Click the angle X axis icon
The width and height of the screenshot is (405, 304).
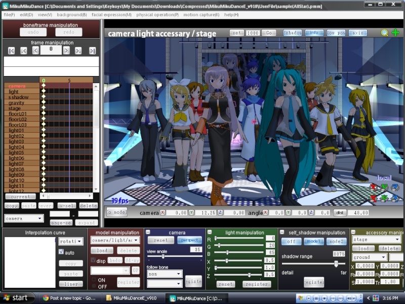pos(265,212)
